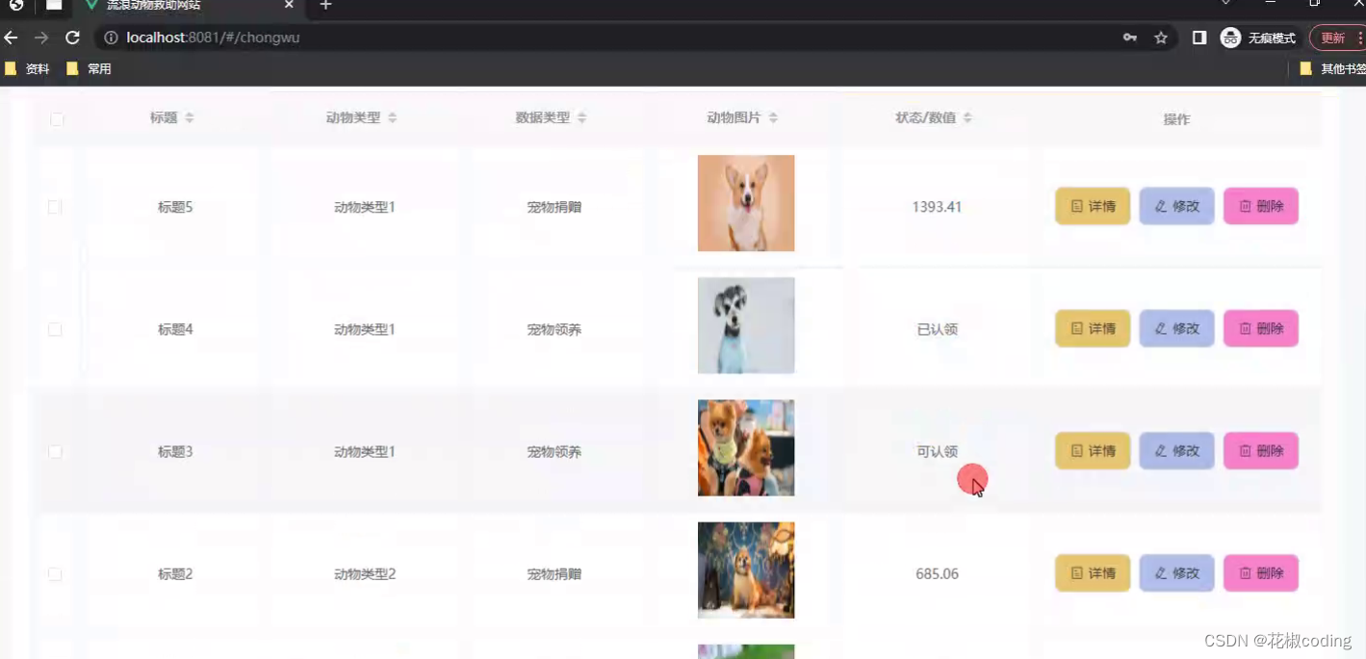
Task: Open 详情 for 标题5 row
Action: click(x=1093, y=206)
